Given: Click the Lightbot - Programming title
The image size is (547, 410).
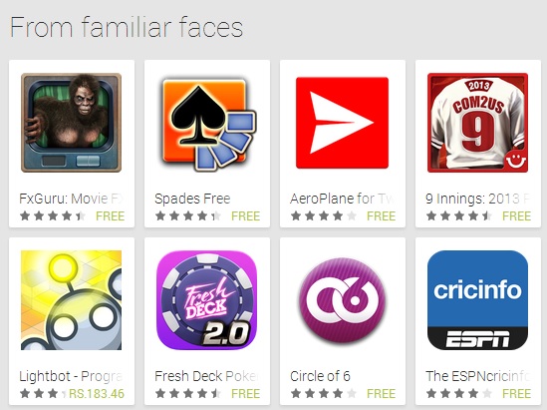Looking at the screenshot, I should pyautogui.click(x=71, y=376).
